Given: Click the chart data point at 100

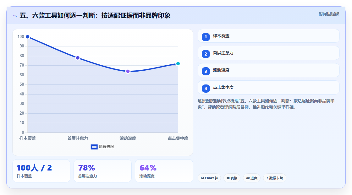Looking at the screenshot, I should pos(28,37).
